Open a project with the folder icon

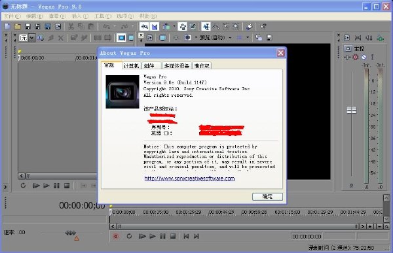[18, 26]
